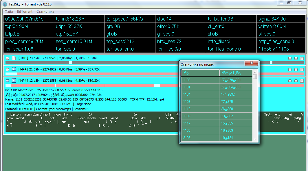Image resolution: width=308 pixels, height=171 pixels.
Task: Click the video icon on the 12.13M MP4 row
Action: 14,81
